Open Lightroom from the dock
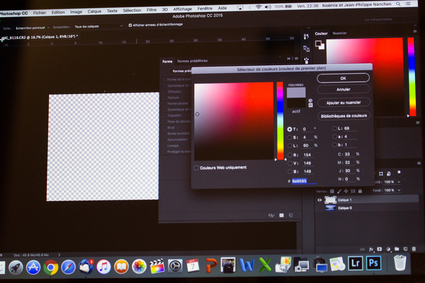 355,263
